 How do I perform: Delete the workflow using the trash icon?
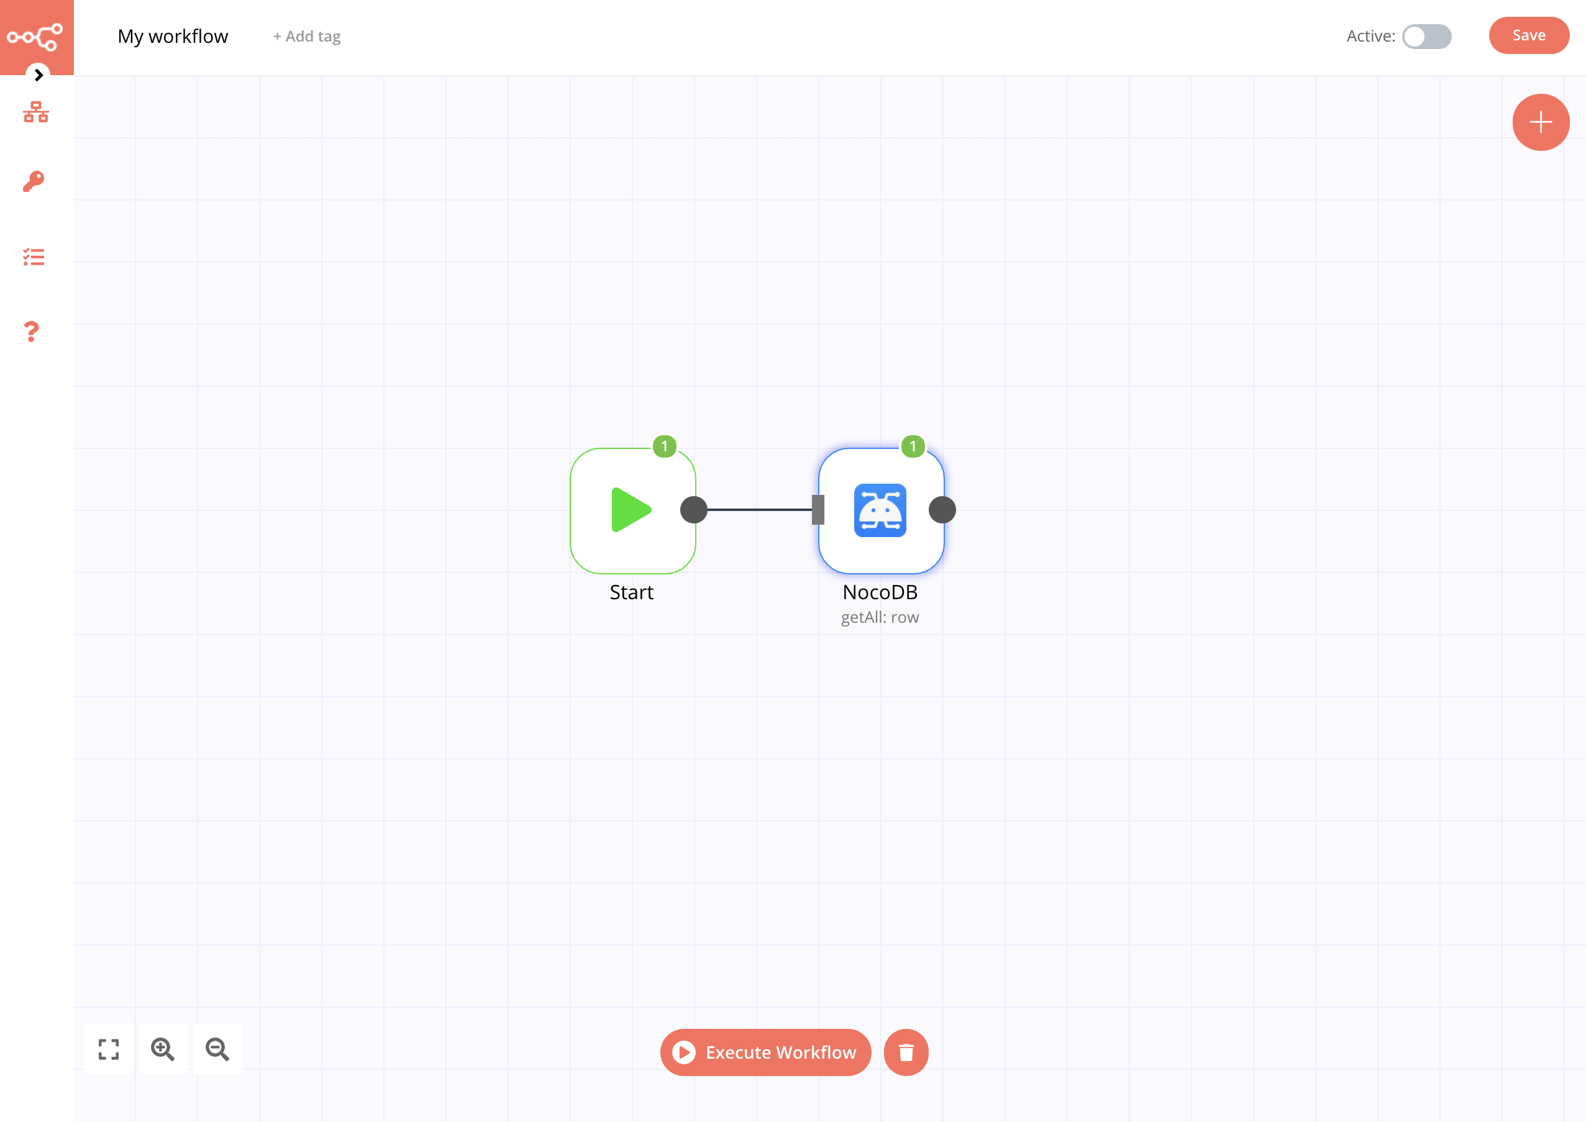[906, 1052]
